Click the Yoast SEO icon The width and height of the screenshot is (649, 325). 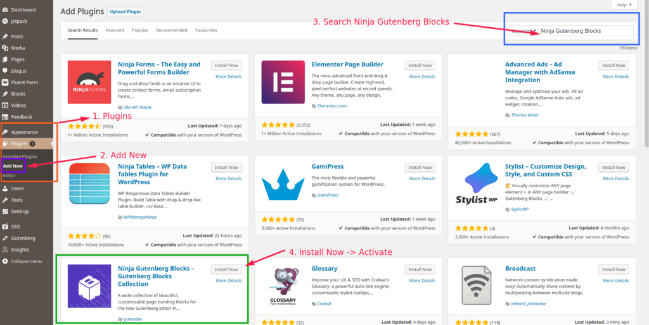(5, 227)
